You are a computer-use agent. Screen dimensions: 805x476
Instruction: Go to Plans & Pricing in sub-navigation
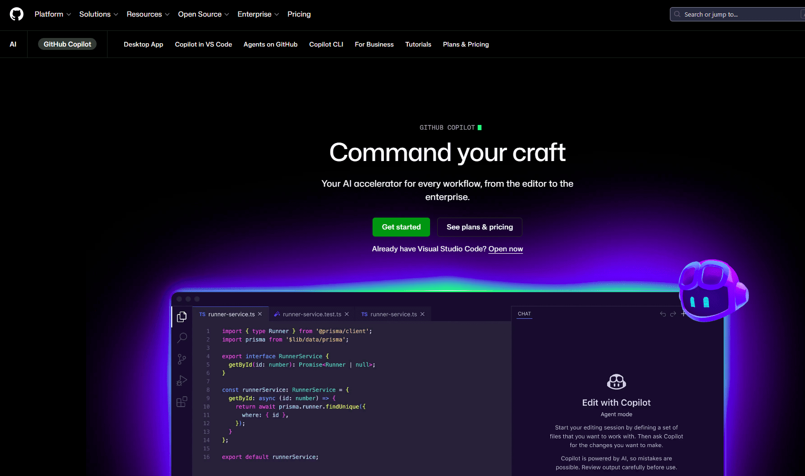pos(466,44)
